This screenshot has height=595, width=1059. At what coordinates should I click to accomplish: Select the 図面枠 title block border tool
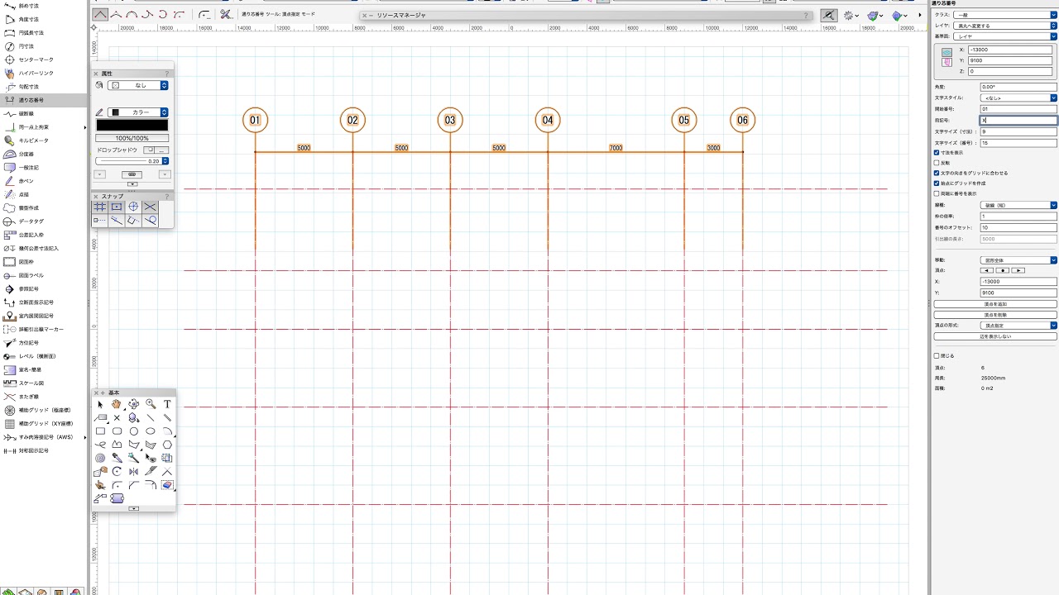pos(43,262)
